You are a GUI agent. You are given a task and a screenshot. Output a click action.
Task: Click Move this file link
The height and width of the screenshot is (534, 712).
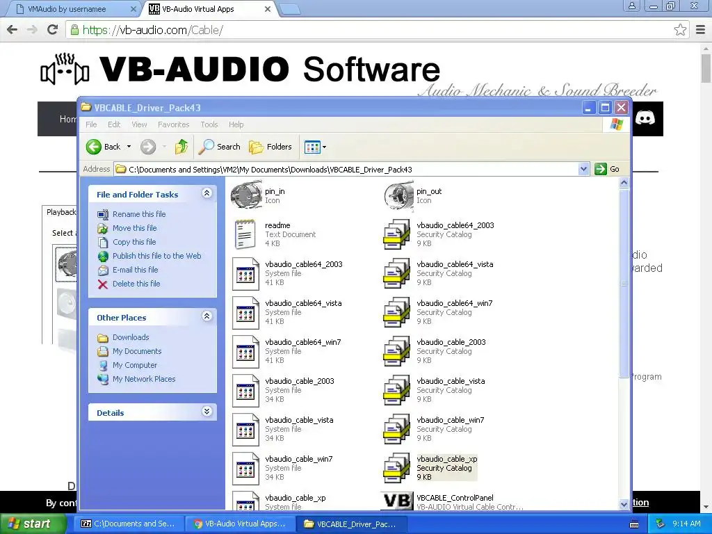tap(134, 228)
